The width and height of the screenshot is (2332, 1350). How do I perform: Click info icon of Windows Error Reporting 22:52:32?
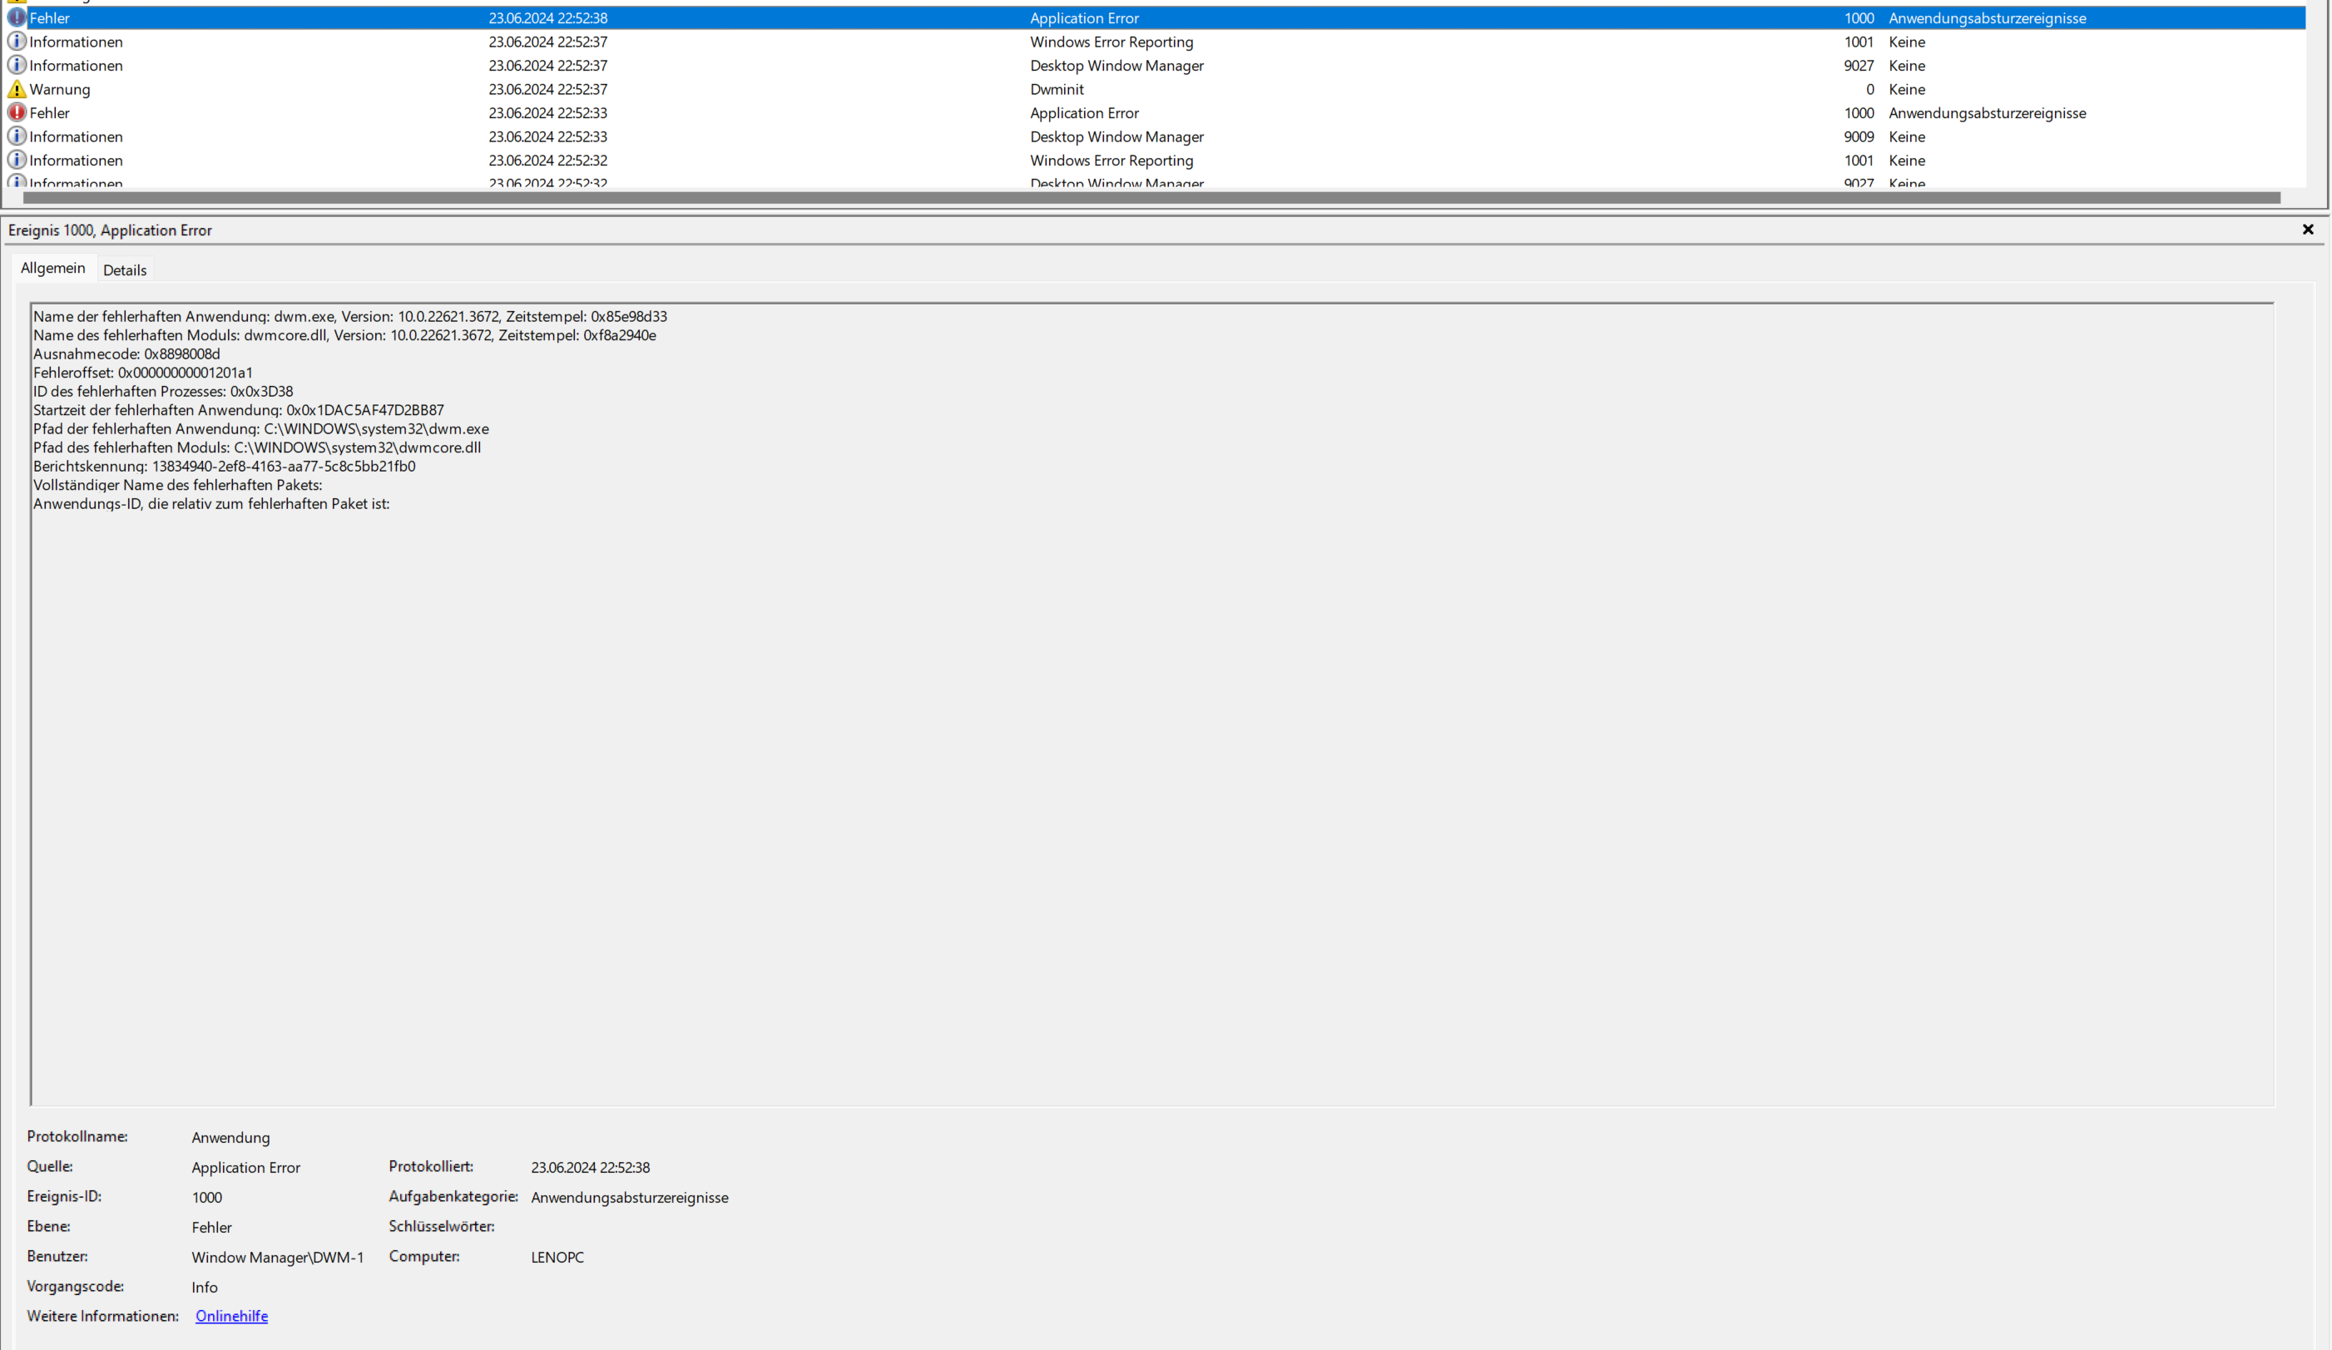click(17, 160)
